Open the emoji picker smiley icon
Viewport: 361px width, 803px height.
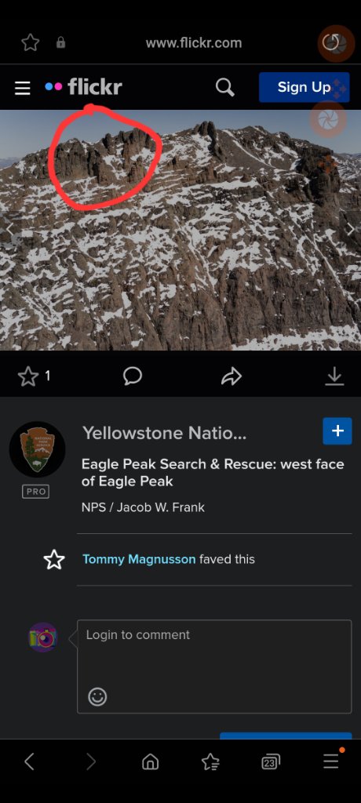[x=97, y=696]
